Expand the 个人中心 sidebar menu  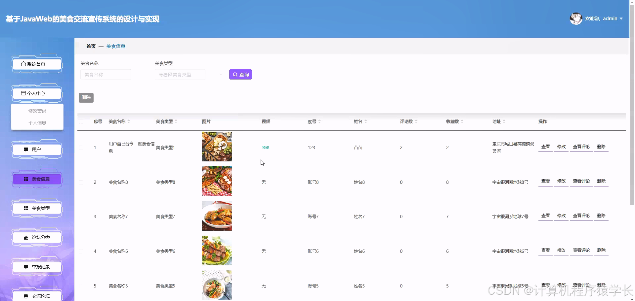point(37,93)
